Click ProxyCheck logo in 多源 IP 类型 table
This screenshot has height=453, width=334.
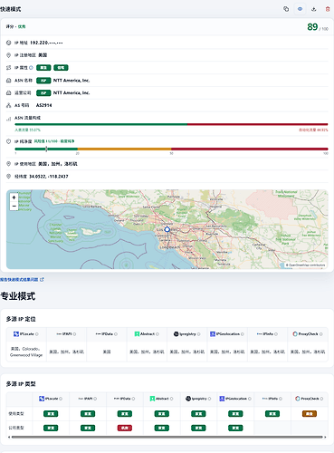pyautogui.click(x=298, y=399)
